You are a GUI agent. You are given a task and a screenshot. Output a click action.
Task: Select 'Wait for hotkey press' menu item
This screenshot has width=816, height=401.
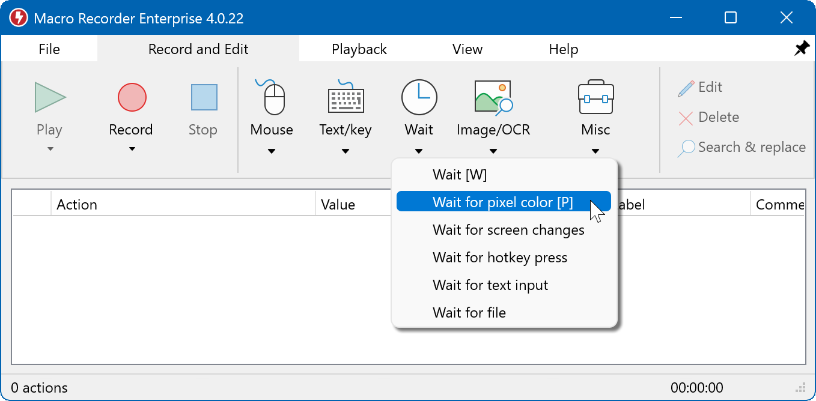click(500, 258)
